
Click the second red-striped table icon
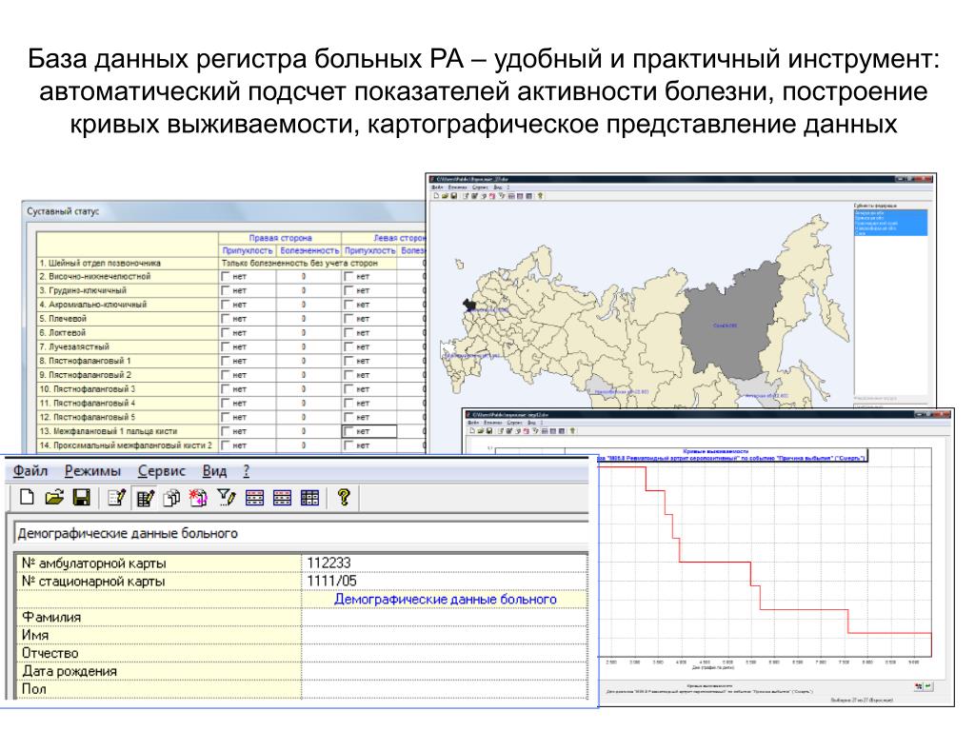click(282, 497)
